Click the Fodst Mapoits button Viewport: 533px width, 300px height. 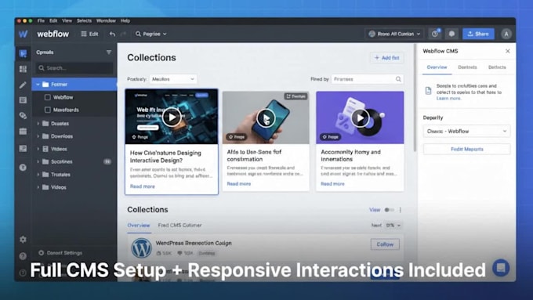coord(466,149)
